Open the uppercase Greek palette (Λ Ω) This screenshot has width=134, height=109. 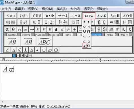pyautogui.click(x=128, y=15)
